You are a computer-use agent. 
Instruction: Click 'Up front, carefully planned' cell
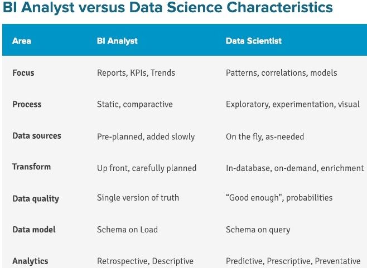click(147, 168)
